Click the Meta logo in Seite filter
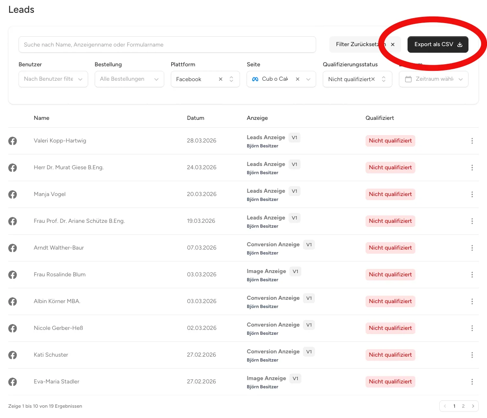This screenshot has width=487, height=418. click(255, 79)
